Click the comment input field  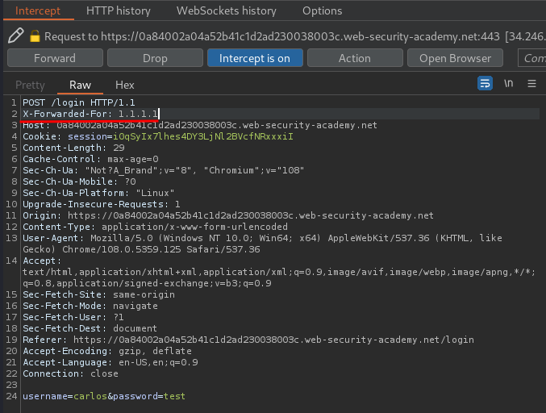coord(532,58)
